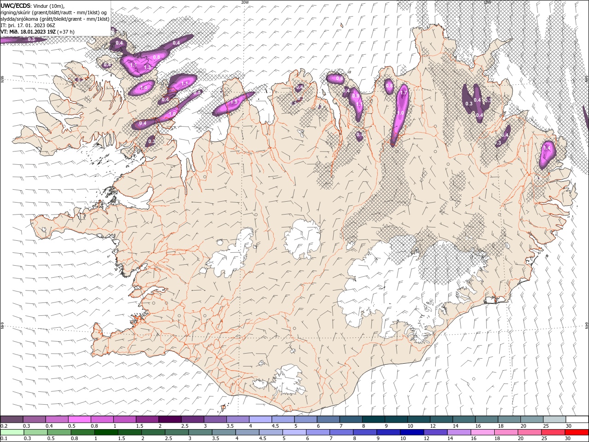Pick the darkest purple 2 swatch in top legend row
The image size is (589, 442).
point(170,419)
